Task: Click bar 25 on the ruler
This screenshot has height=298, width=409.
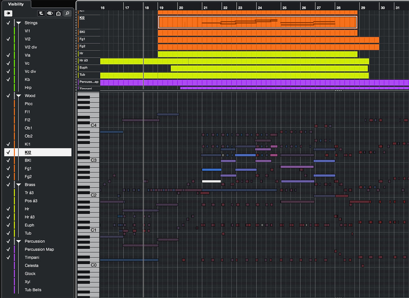Action: point(284,8)
